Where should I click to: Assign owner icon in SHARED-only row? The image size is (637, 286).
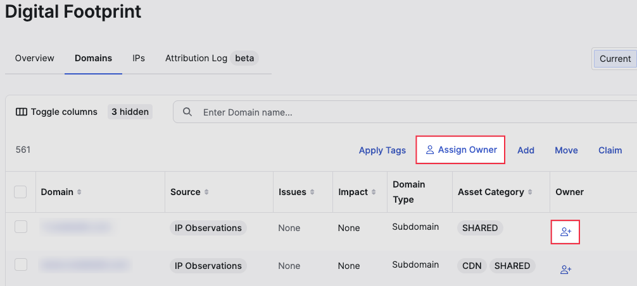point(565,232)
